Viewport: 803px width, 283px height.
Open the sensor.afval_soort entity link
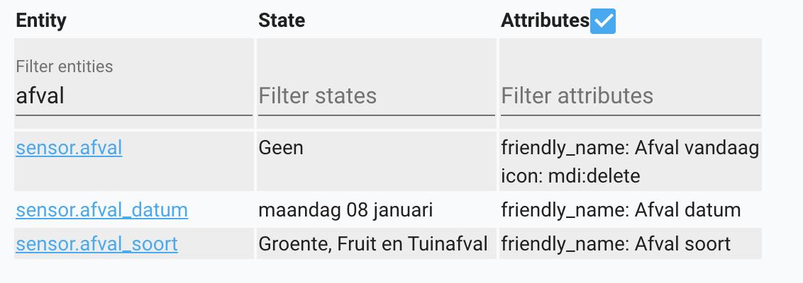click(96, 245)
